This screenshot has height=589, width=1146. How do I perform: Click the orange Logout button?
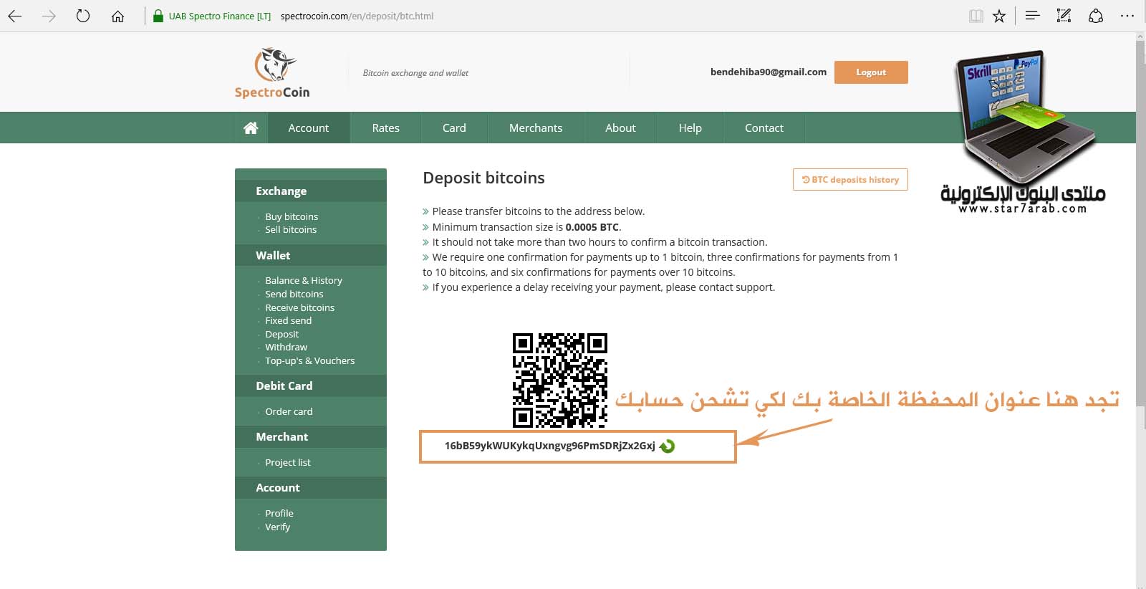(x=871, y=72)
